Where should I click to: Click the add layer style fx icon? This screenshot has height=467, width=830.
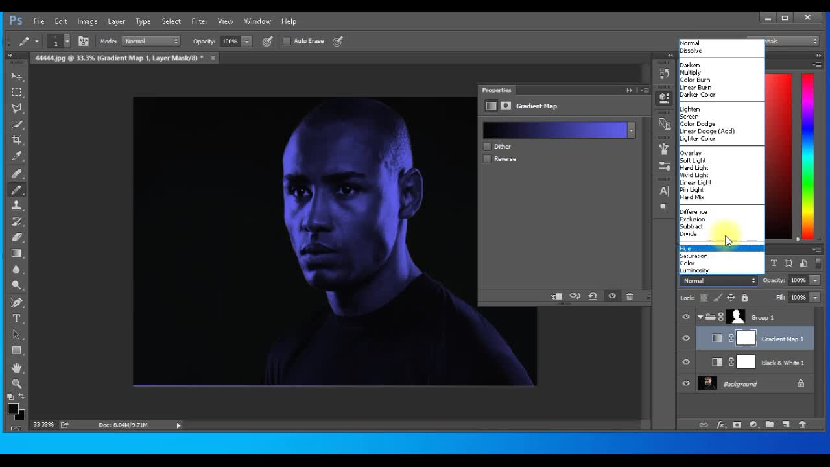(720, 425)
